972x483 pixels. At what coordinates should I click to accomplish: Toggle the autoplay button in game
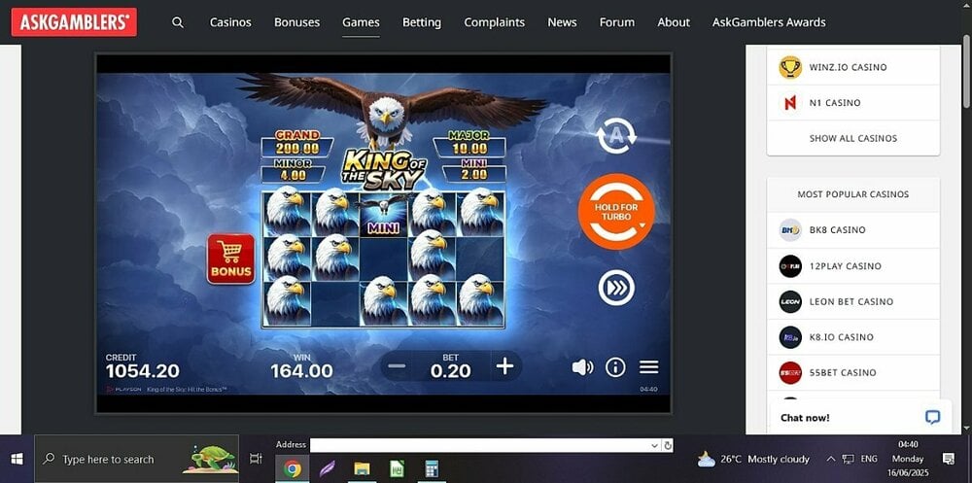pos(616,136)
